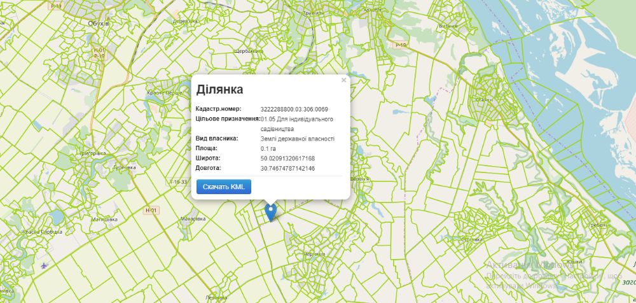
Task: Download the parcel via Скачать KML button
Action: [x=224, y=187]
